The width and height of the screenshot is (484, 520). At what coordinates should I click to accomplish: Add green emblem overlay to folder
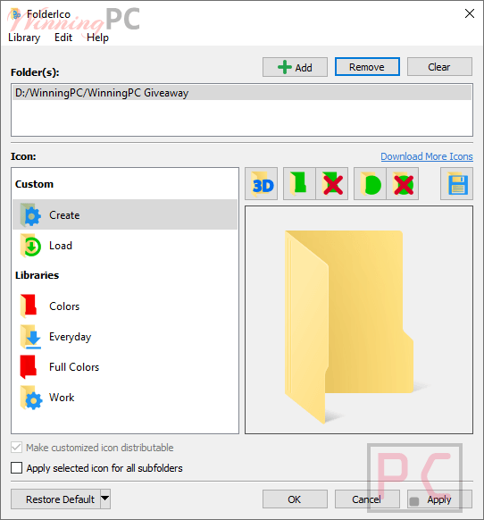click(370, 184)
